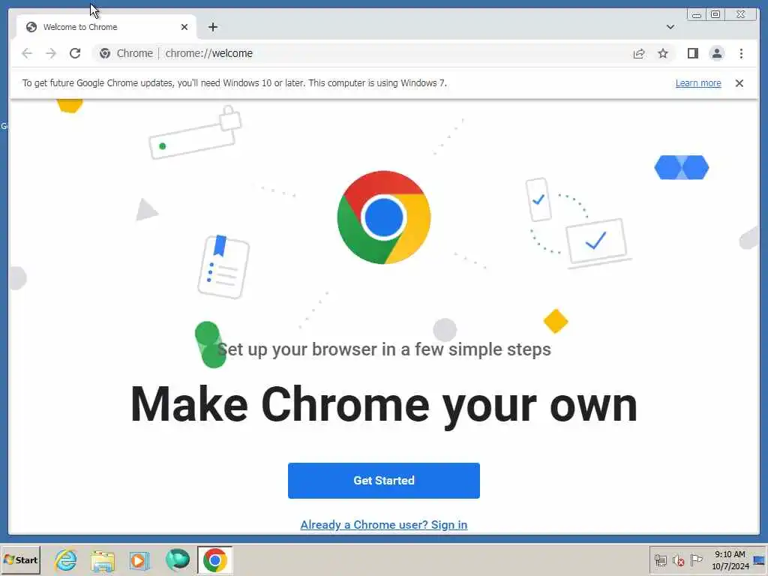This screenshot has height=576, width=768.
Task: Click the browser forward arrow
Action: click(x=51, y=53)
